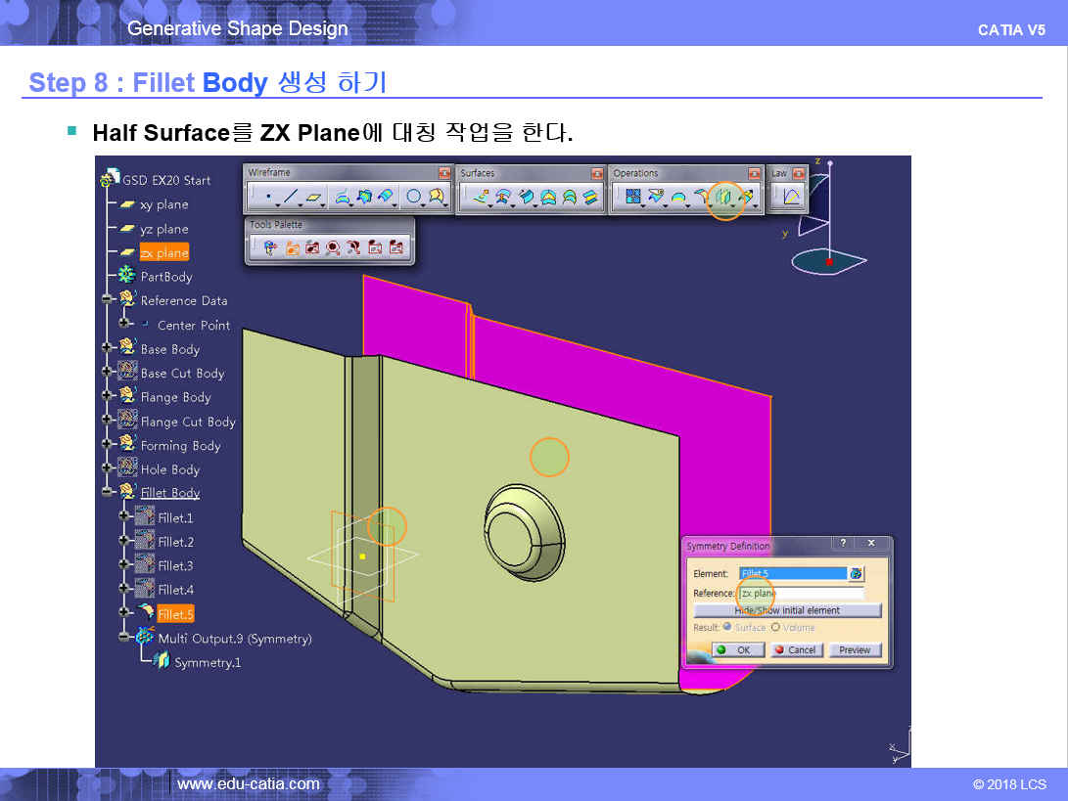
Task: Select the Join icon in Operations toolbar
Action: click(x=632, y=198)
